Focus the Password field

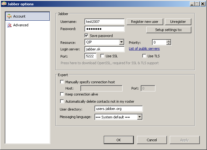(x=104, y=29)
